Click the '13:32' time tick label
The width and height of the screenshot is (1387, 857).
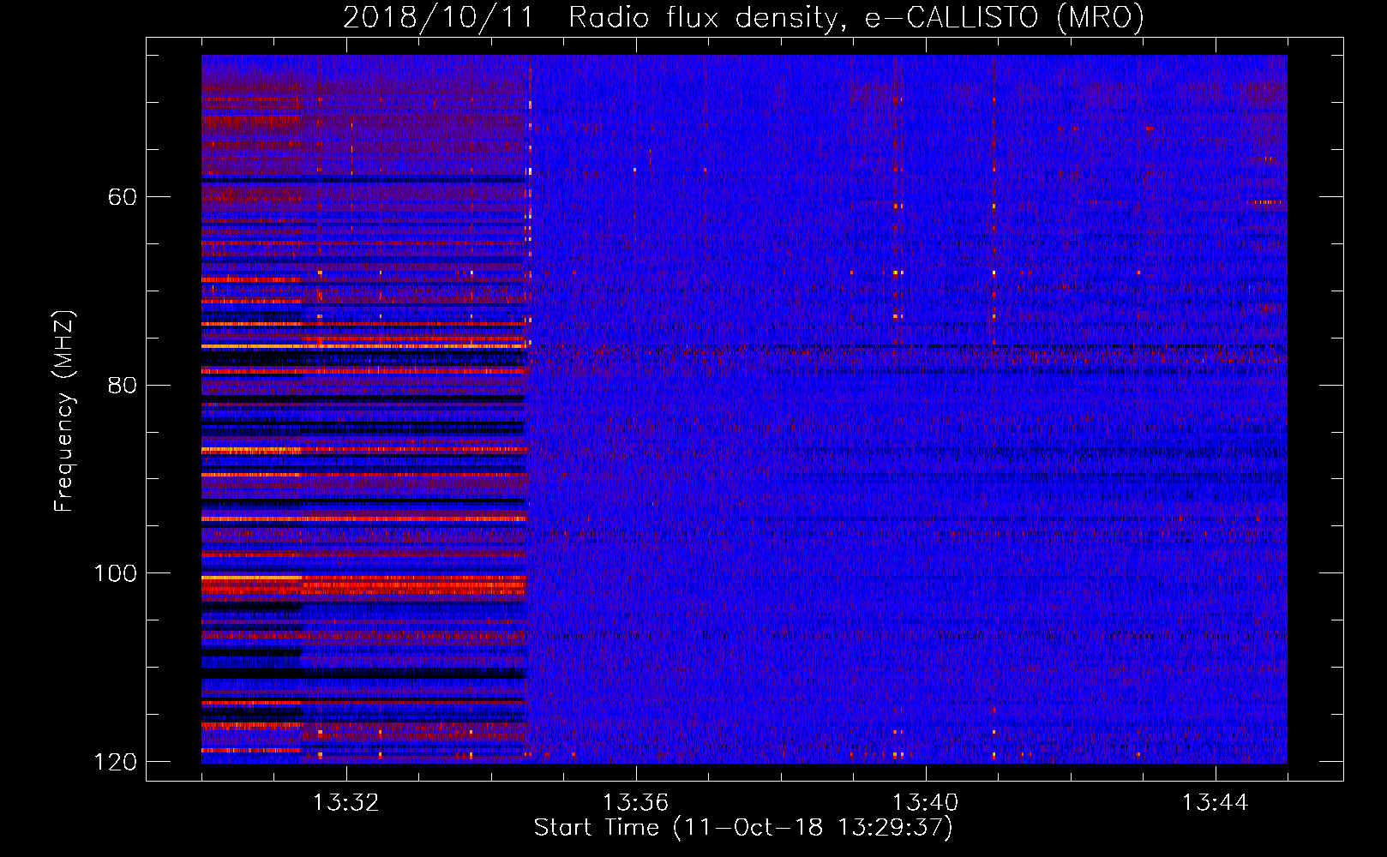(x=346, y=803)
